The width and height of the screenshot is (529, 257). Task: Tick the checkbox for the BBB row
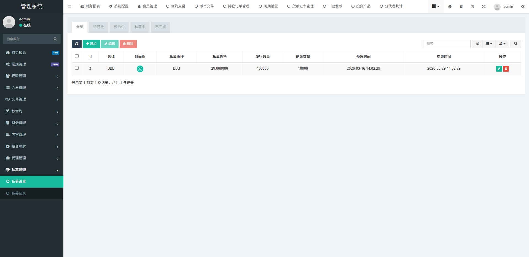tap(77, 68)
